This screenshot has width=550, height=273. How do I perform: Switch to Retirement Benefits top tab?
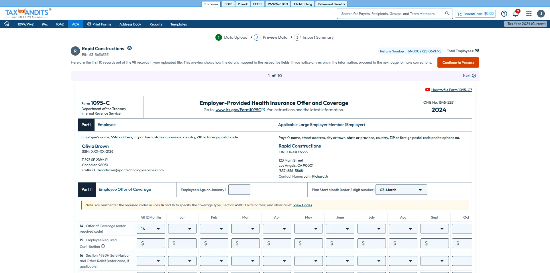[x=331, y=4]
